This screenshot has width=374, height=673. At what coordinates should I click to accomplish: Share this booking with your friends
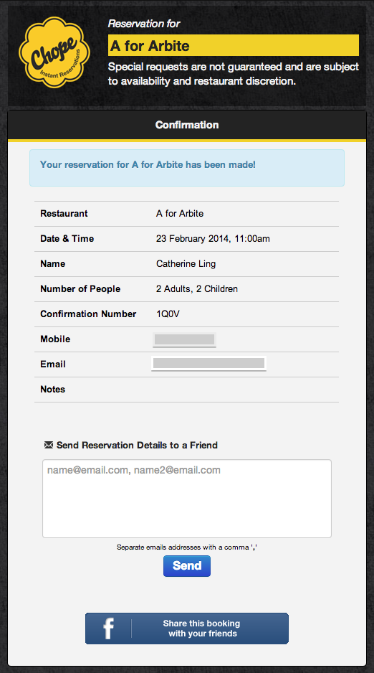coord(187,629)
